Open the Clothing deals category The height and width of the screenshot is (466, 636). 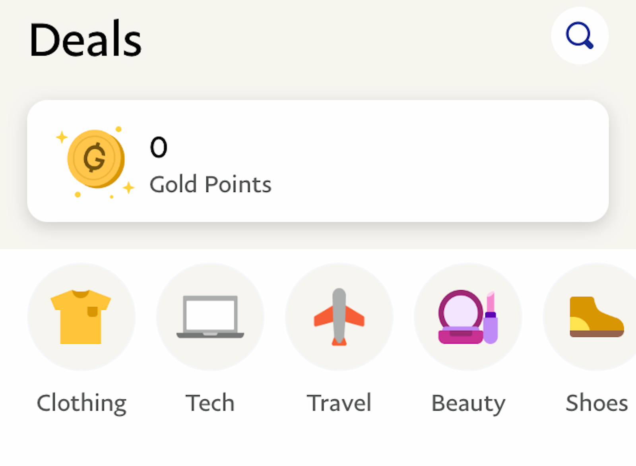click(81, 318)
